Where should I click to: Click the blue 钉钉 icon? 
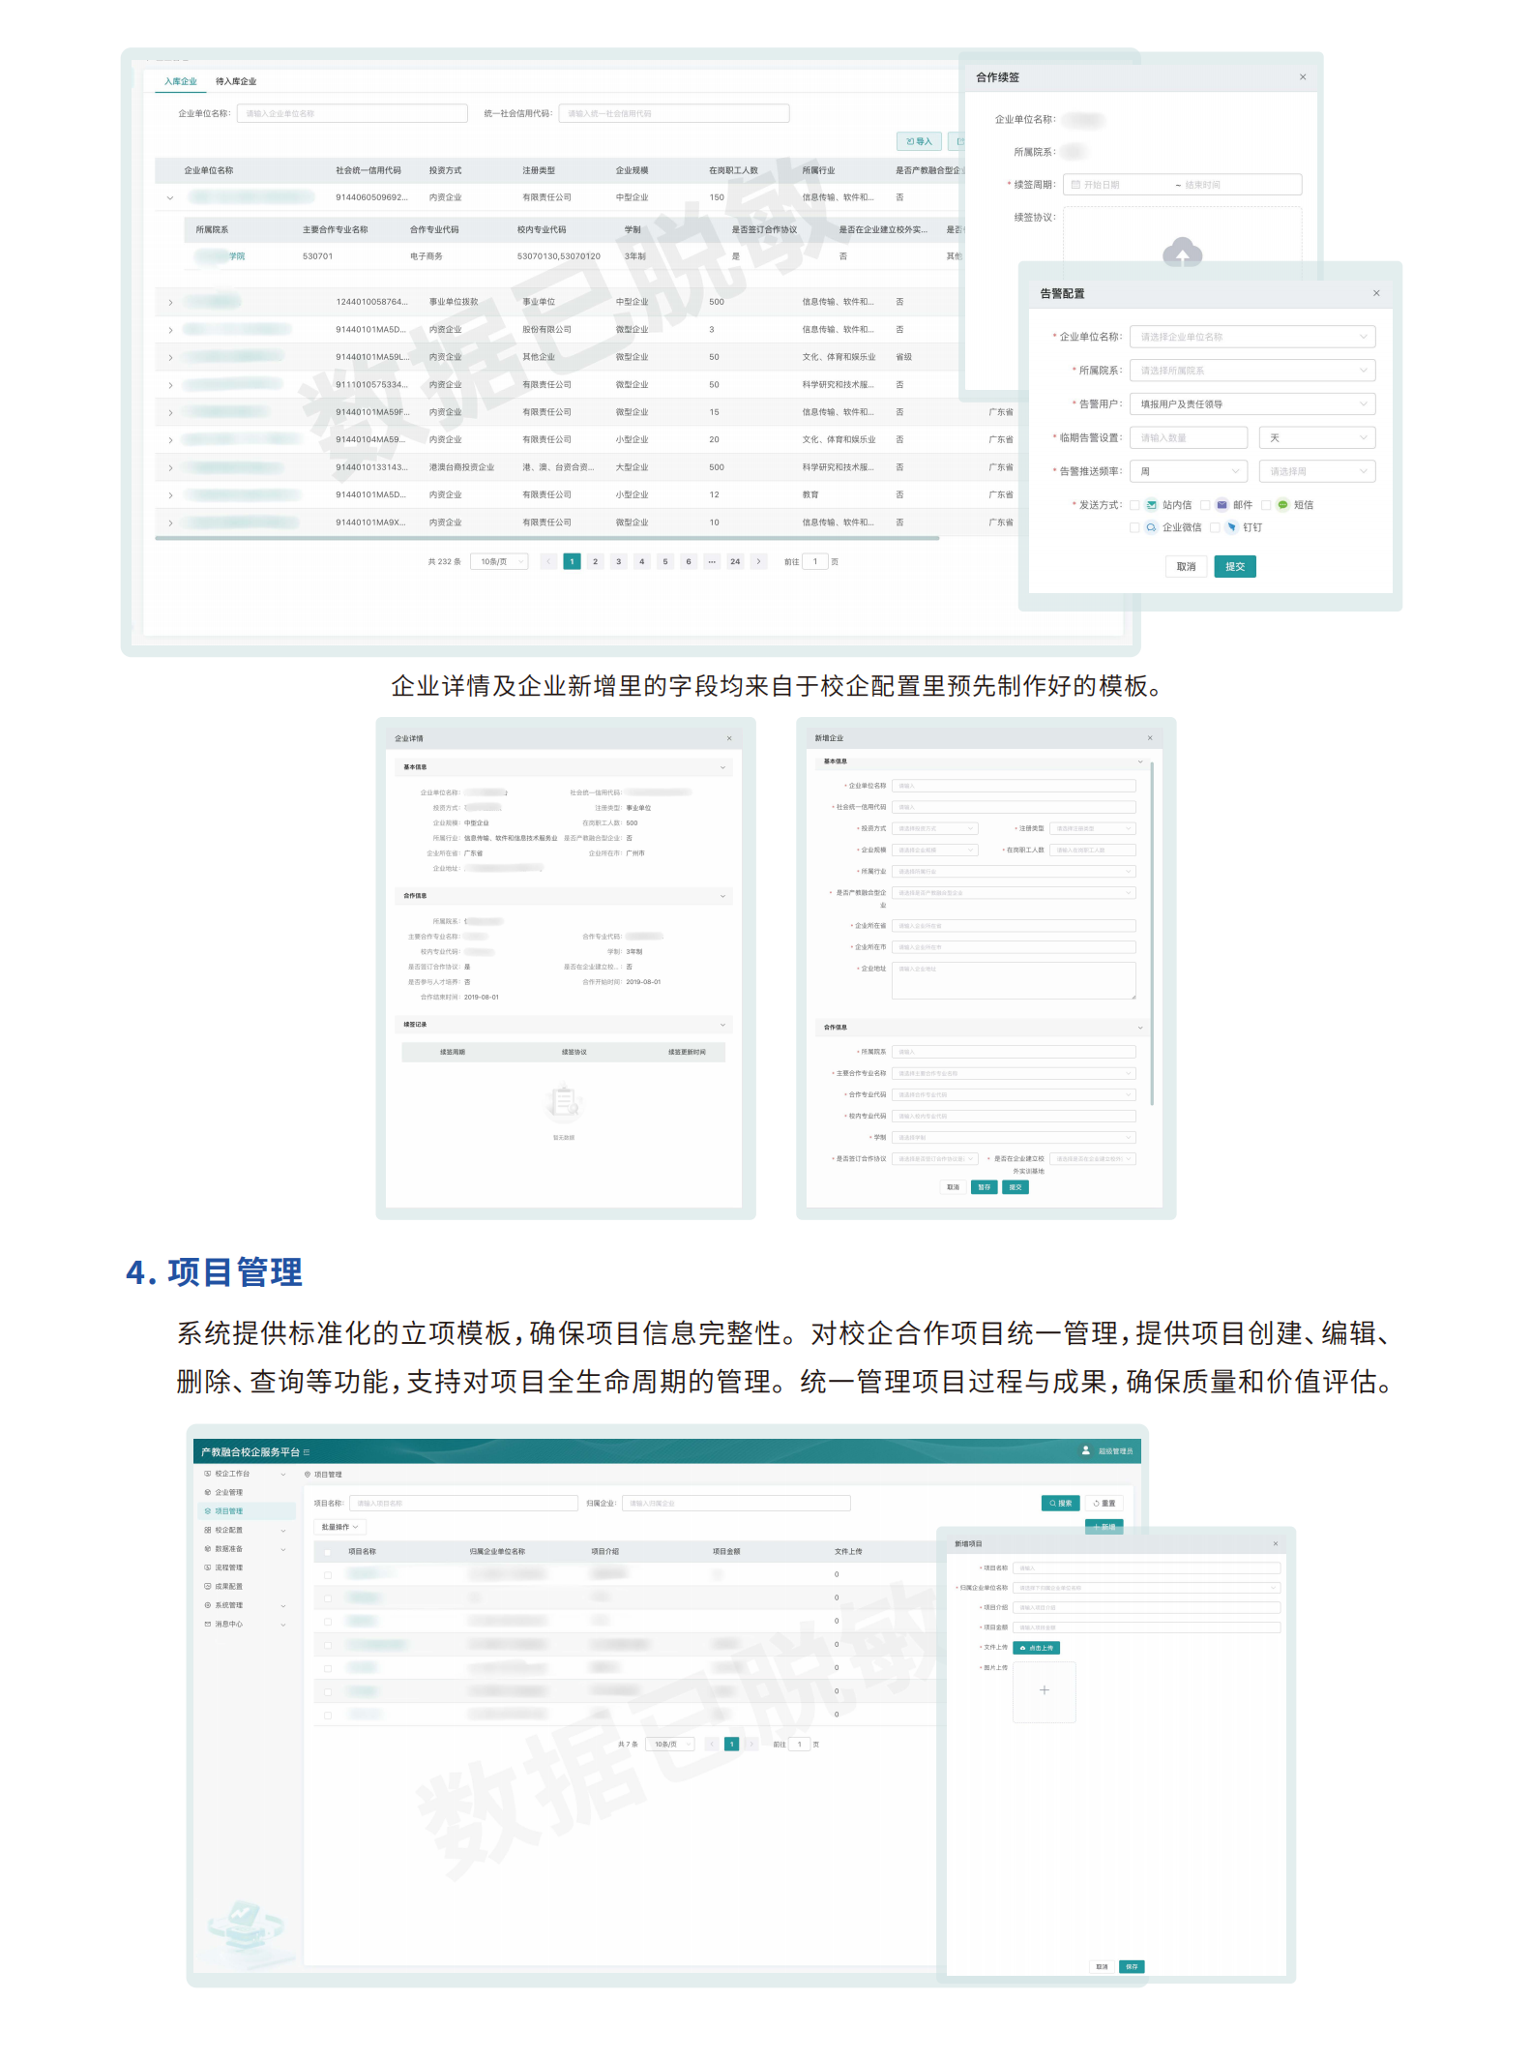click(1231, 528)
